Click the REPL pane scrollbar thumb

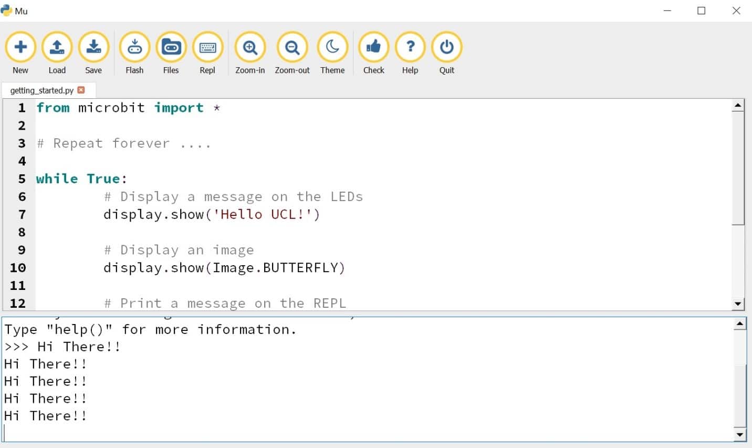point(740,395)
